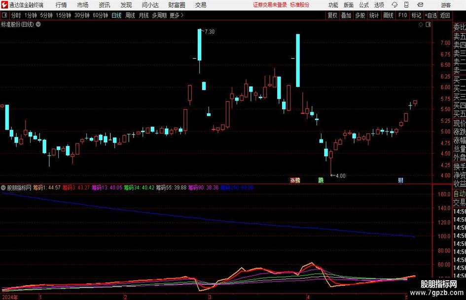Image resolution: width=466 pixels, height=300 pixels.
Task: Click the 统计 statistics button
Action: pyautogui.click(x=374, y=15)
